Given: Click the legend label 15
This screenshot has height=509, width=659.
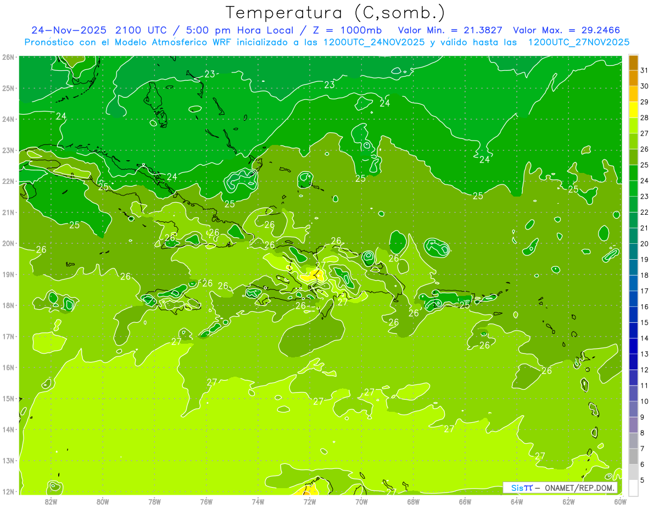Looking at the screenshot, I should pos(645,322).
